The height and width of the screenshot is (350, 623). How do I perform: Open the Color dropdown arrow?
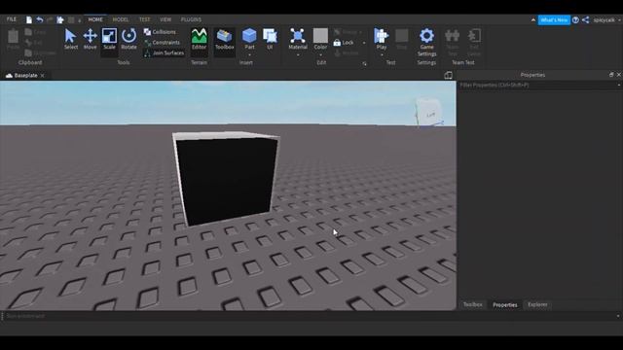320,55
